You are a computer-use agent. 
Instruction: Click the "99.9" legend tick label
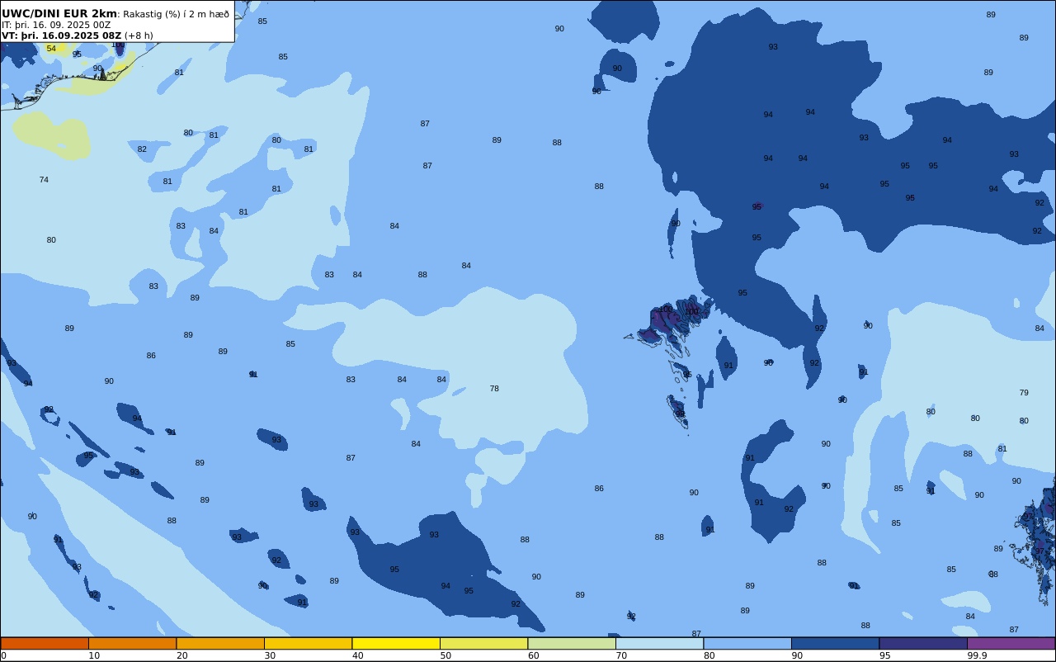[977, 655]
